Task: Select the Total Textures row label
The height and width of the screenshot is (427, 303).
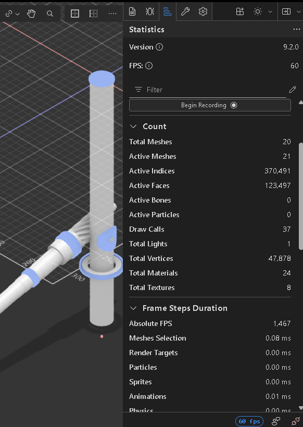Action: (x=152, y=287)
